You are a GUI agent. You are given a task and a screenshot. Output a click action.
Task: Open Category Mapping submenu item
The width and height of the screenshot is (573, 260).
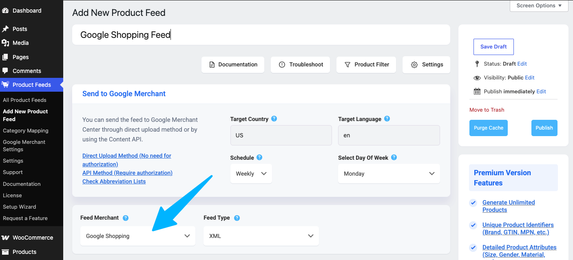pos(26,131)
